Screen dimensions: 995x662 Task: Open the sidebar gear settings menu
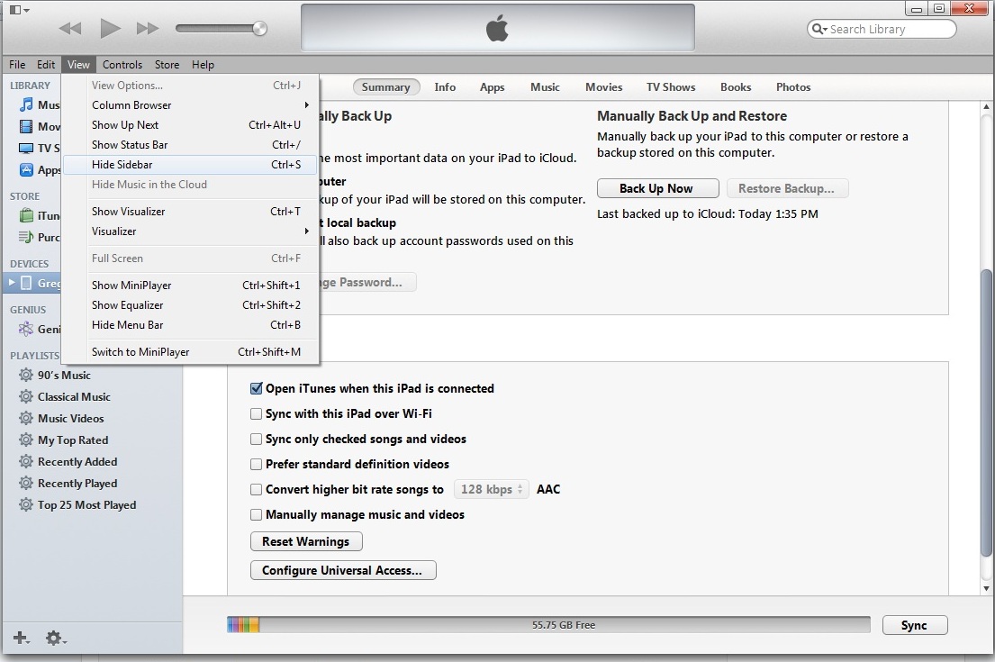coord(55,638)
